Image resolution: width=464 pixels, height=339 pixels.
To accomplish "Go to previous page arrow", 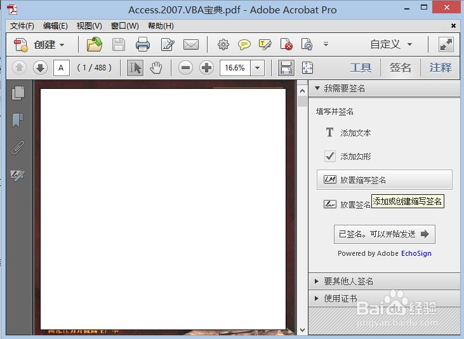I will [20, 68].
